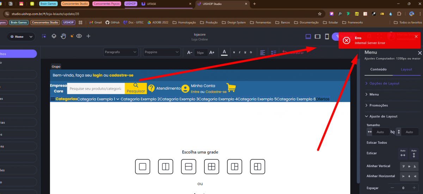Select the cursor selection tool
The height and width of the screenshot is (194, 423).
click(44, 36)
